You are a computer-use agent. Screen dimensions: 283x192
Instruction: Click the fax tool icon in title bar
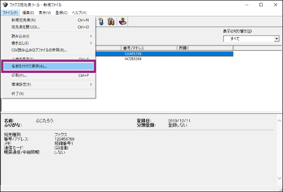coord(5,4)
